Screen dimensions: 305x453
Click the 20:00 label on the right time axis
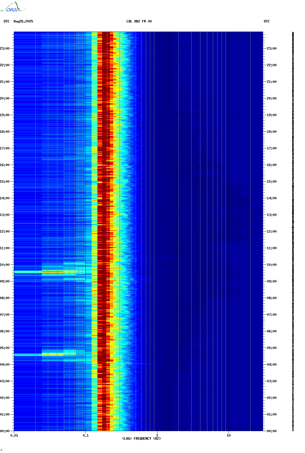click(272, 98)
